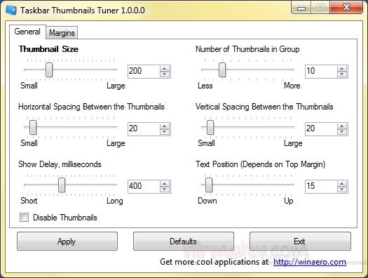Decrease Thumbnail Size with down arrow
This screenshot has height=278, width=368.
click(164, 74)
